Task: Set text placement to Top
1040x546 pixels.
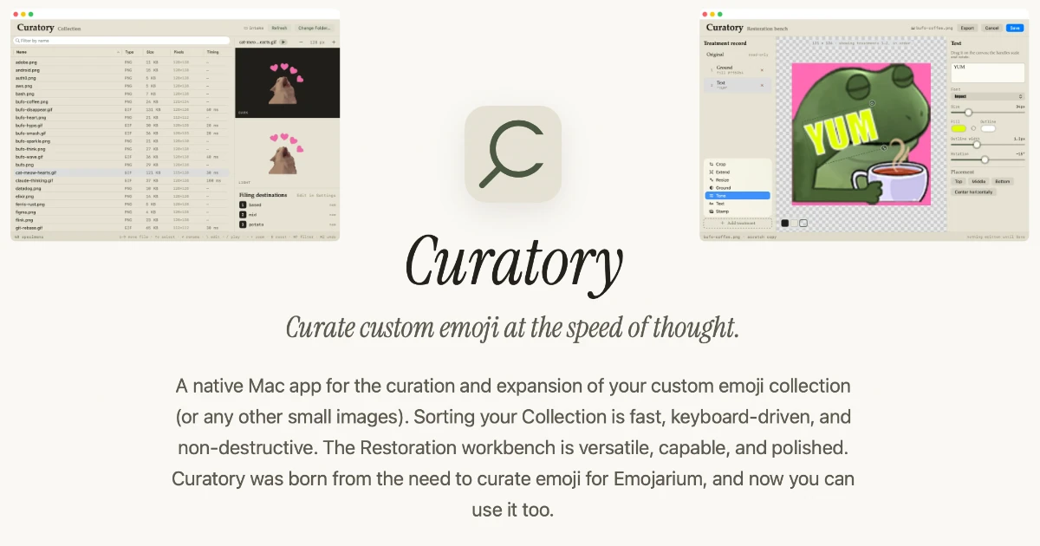Action: pos(959,181)
